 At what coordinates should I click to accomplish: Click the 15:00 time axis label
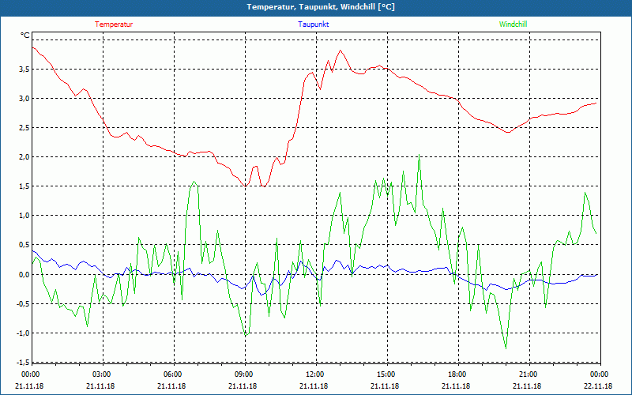coord(387,374)
